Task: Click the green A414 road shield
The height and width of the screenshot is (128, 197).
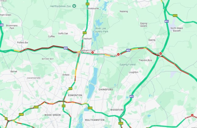Action: click(175, 16)
